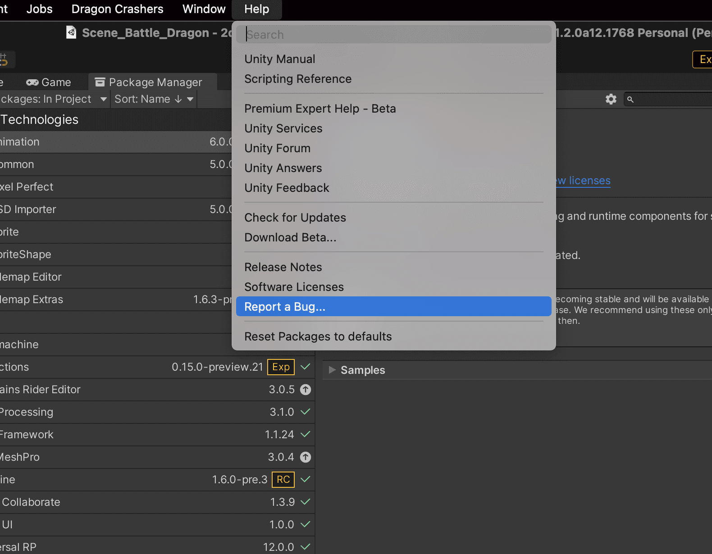This screenshot has height=554, width=712.
Task: Expand the Samples section
Action: 333,370
